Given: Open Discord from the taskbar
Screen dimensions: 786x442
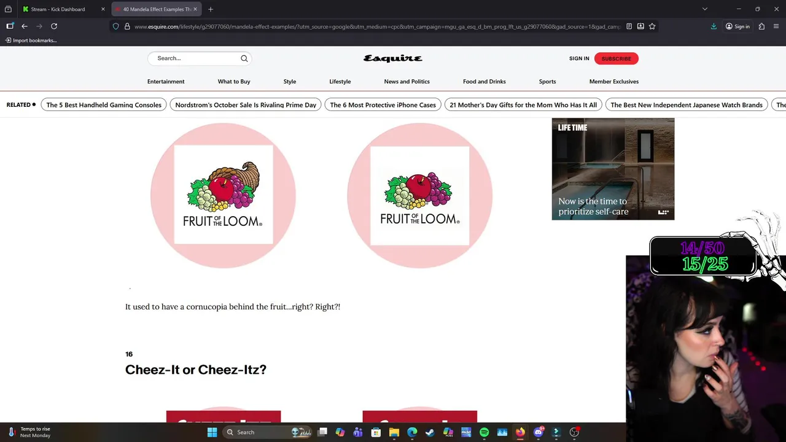Looking at the screenshot, I should click(539, 432).
